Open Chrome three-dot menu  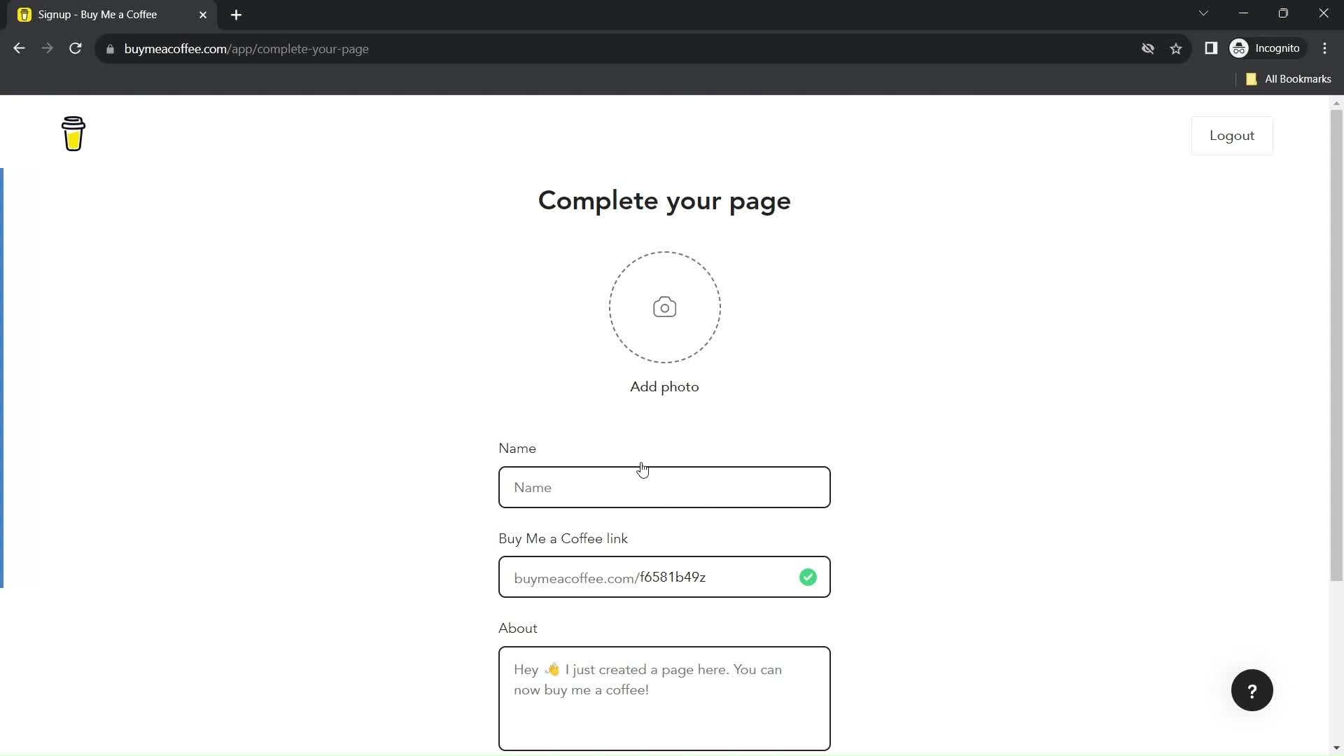tap(1325, 48)
